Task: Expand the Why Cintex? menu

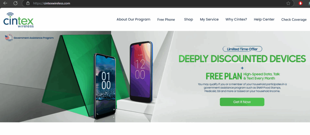Action: [x=236, y=19]
